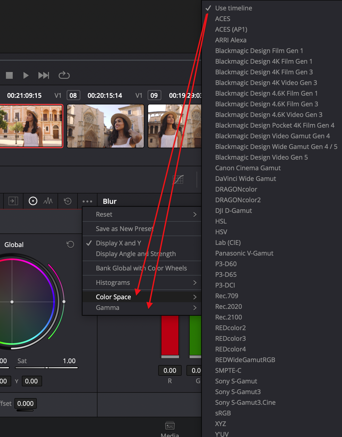
Task: Reset the Global wheel
Action: coord(70,244)
